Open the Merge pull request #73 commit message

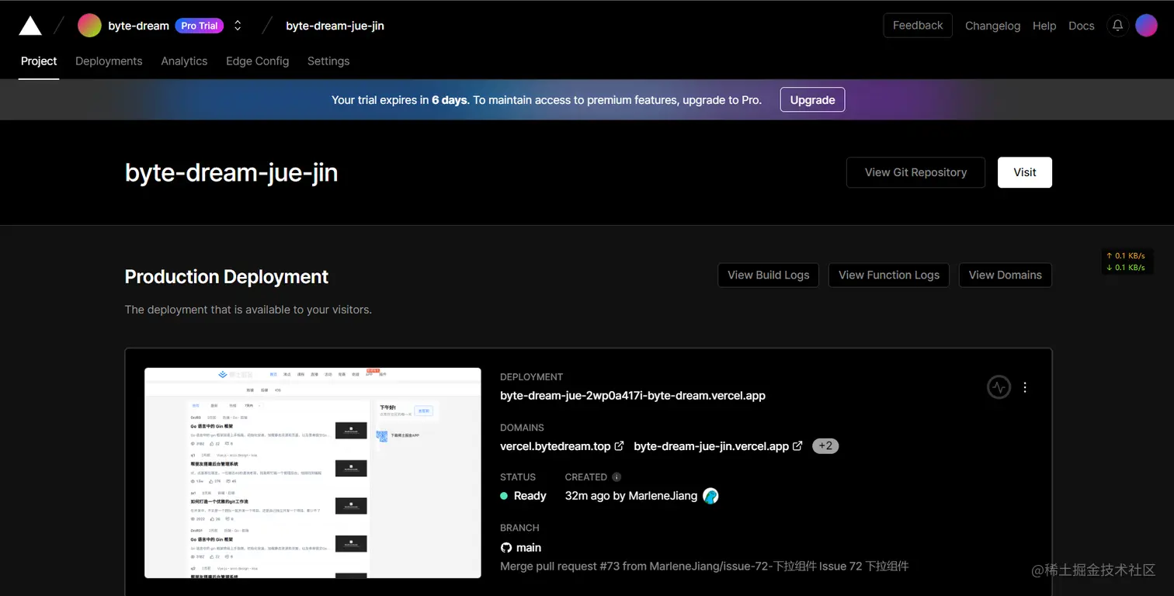tap(704, 567)
